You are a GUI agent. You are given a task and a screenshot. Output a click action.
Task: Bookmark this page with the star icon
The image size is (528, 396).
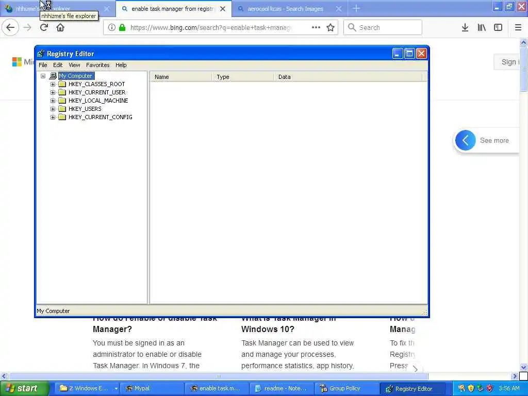(331, 28)
